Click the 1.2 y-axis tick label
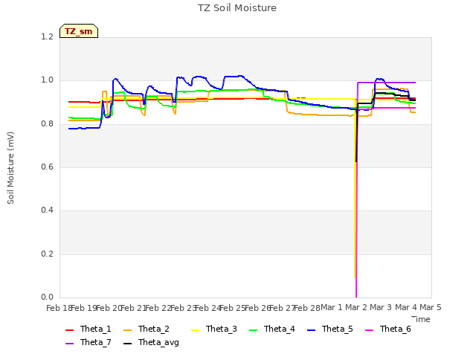Viewport: 476px width, 357px height. pyautogui.click(x=47, y=36)
